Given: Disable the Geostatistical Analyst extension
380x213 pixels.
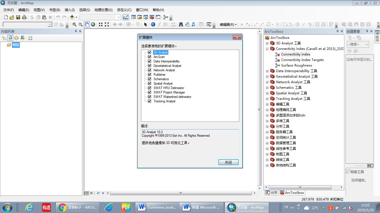Looking at the screenshot, I should [150, 66].
